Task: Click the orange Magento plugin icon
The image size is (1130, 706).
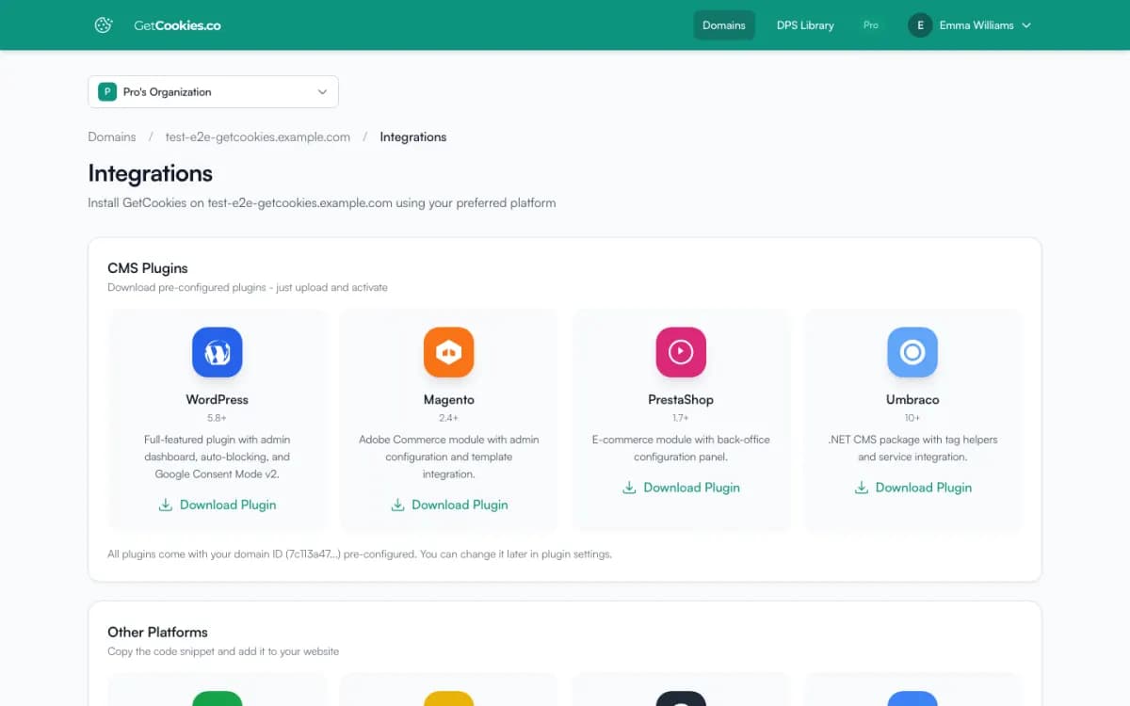Action: [x=449, y=352]
